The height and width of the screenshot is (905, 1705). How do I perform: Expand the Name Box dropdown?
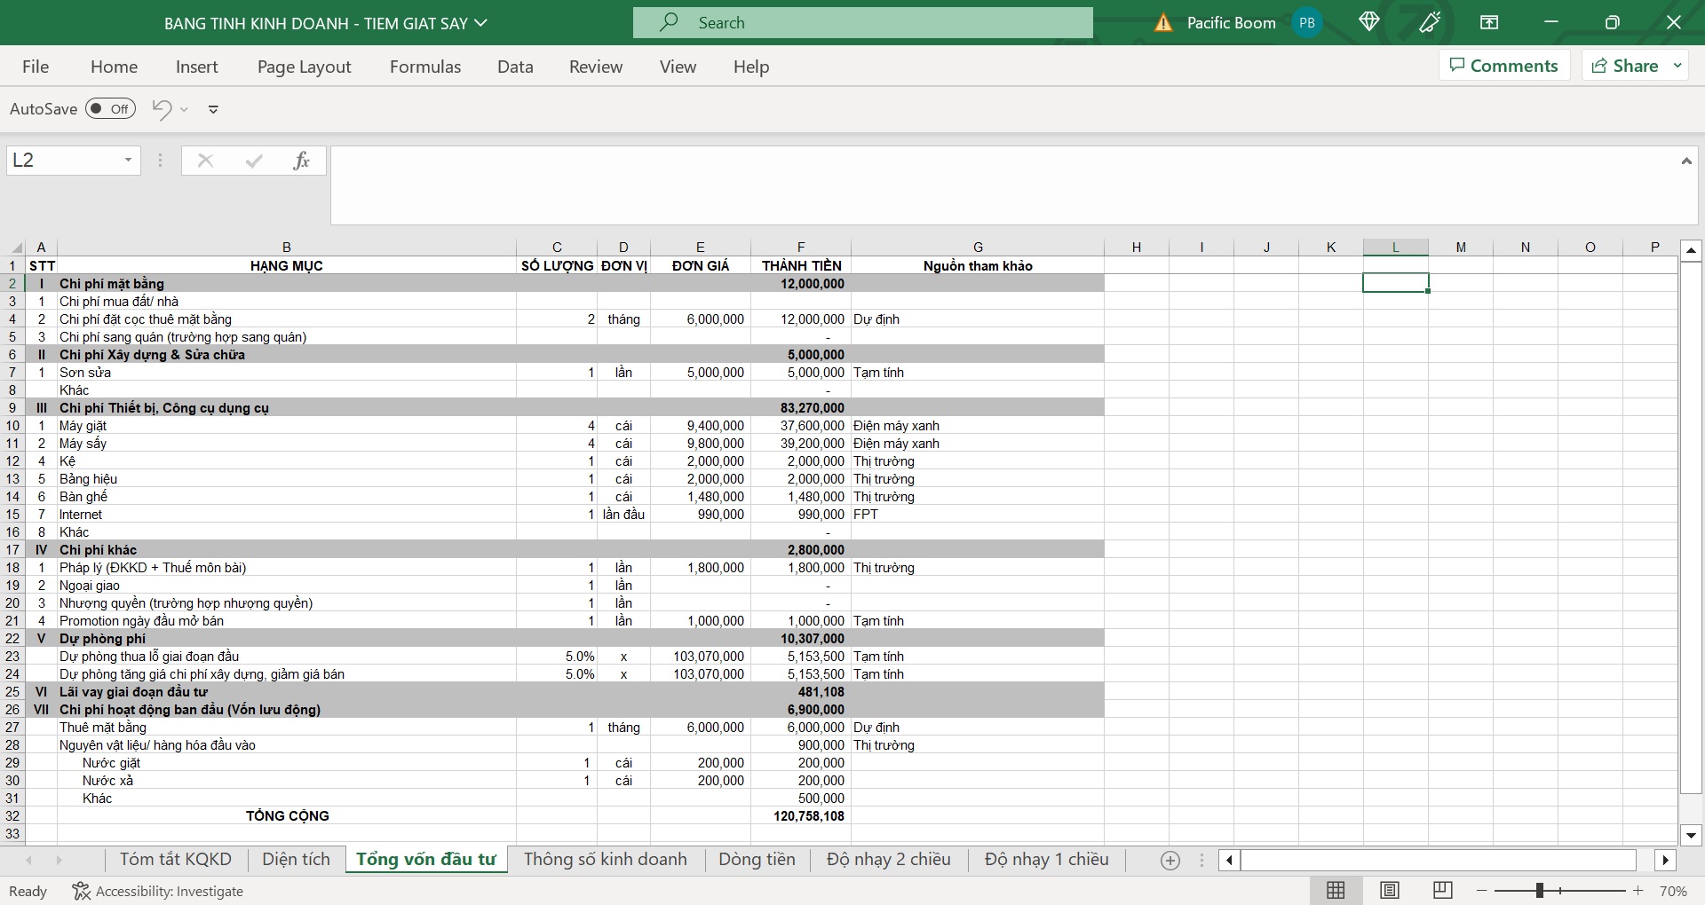coord(128,161)
